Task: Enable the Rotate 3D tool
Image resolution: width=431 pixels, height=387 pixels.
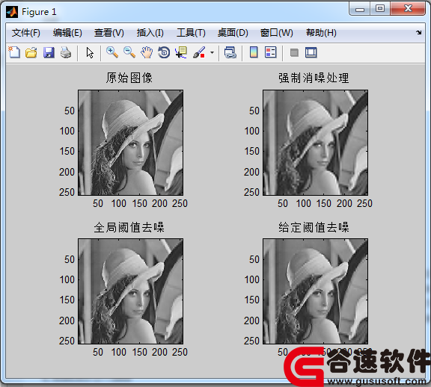Action: (x=164, y=52)
